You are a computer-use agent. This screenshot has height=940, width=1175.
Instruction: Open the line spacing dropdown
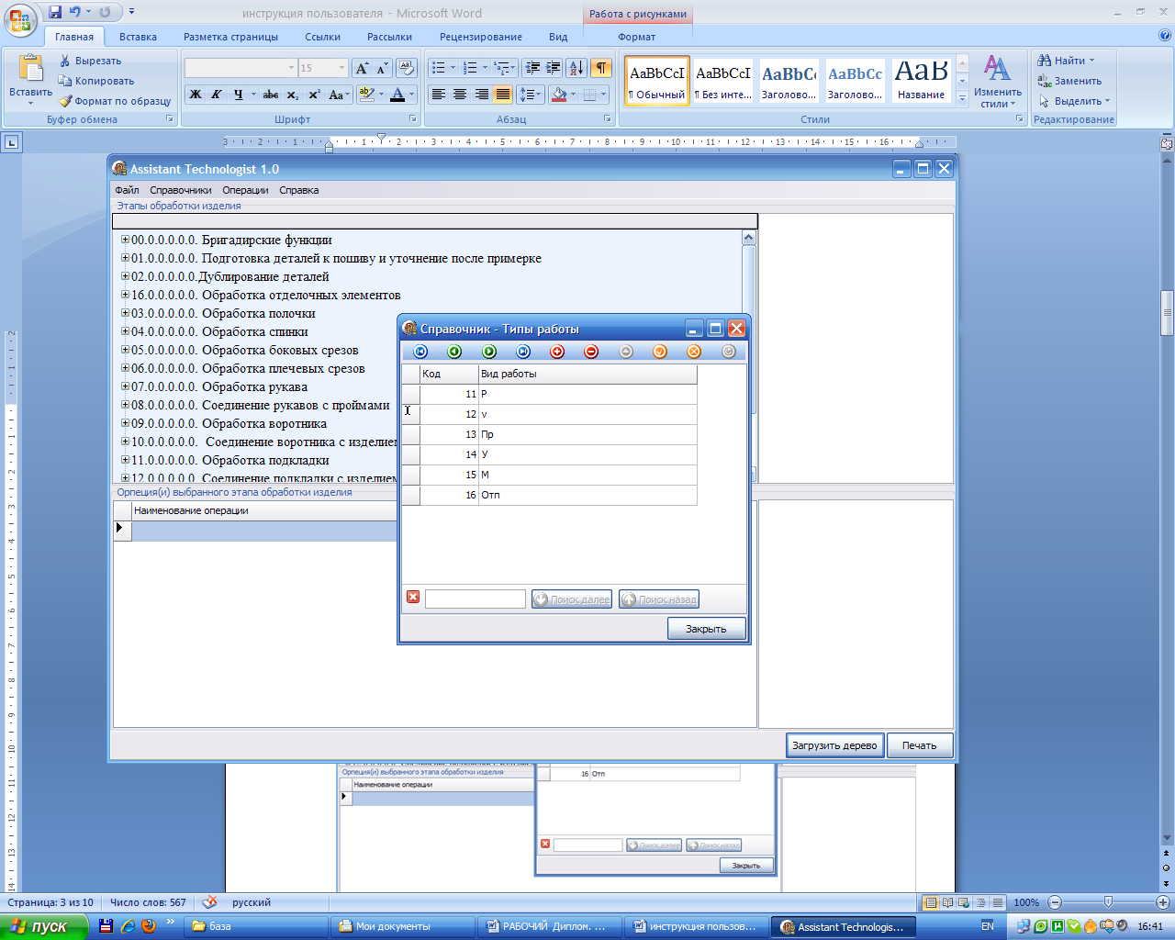(531, 95)
